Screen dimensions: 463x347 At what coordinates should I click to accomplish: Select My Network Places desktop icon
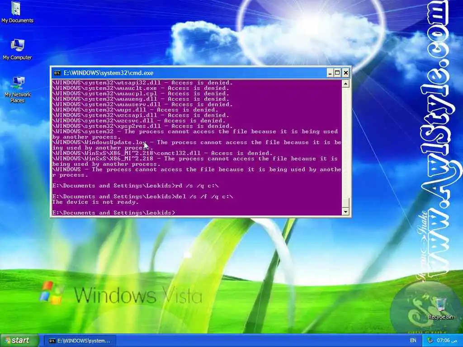pos(18,89)
